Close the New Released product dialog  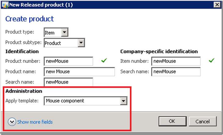217,4
